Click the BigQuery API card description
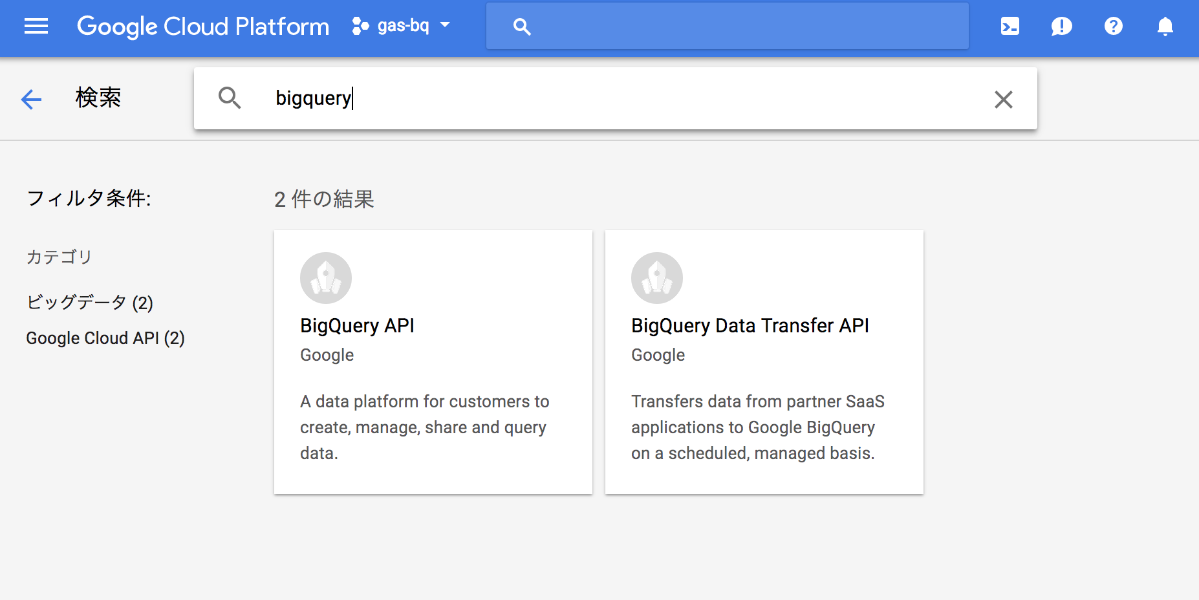The image size is (1199, 600). click(x=425, y=427)
